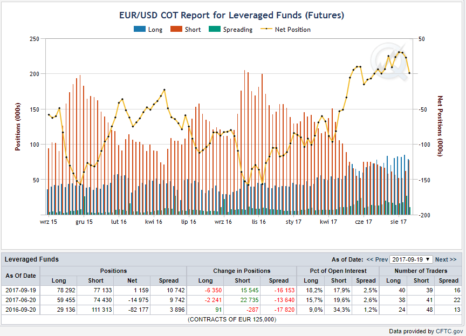Click the Net value -82 177

[x=138, y=310]
